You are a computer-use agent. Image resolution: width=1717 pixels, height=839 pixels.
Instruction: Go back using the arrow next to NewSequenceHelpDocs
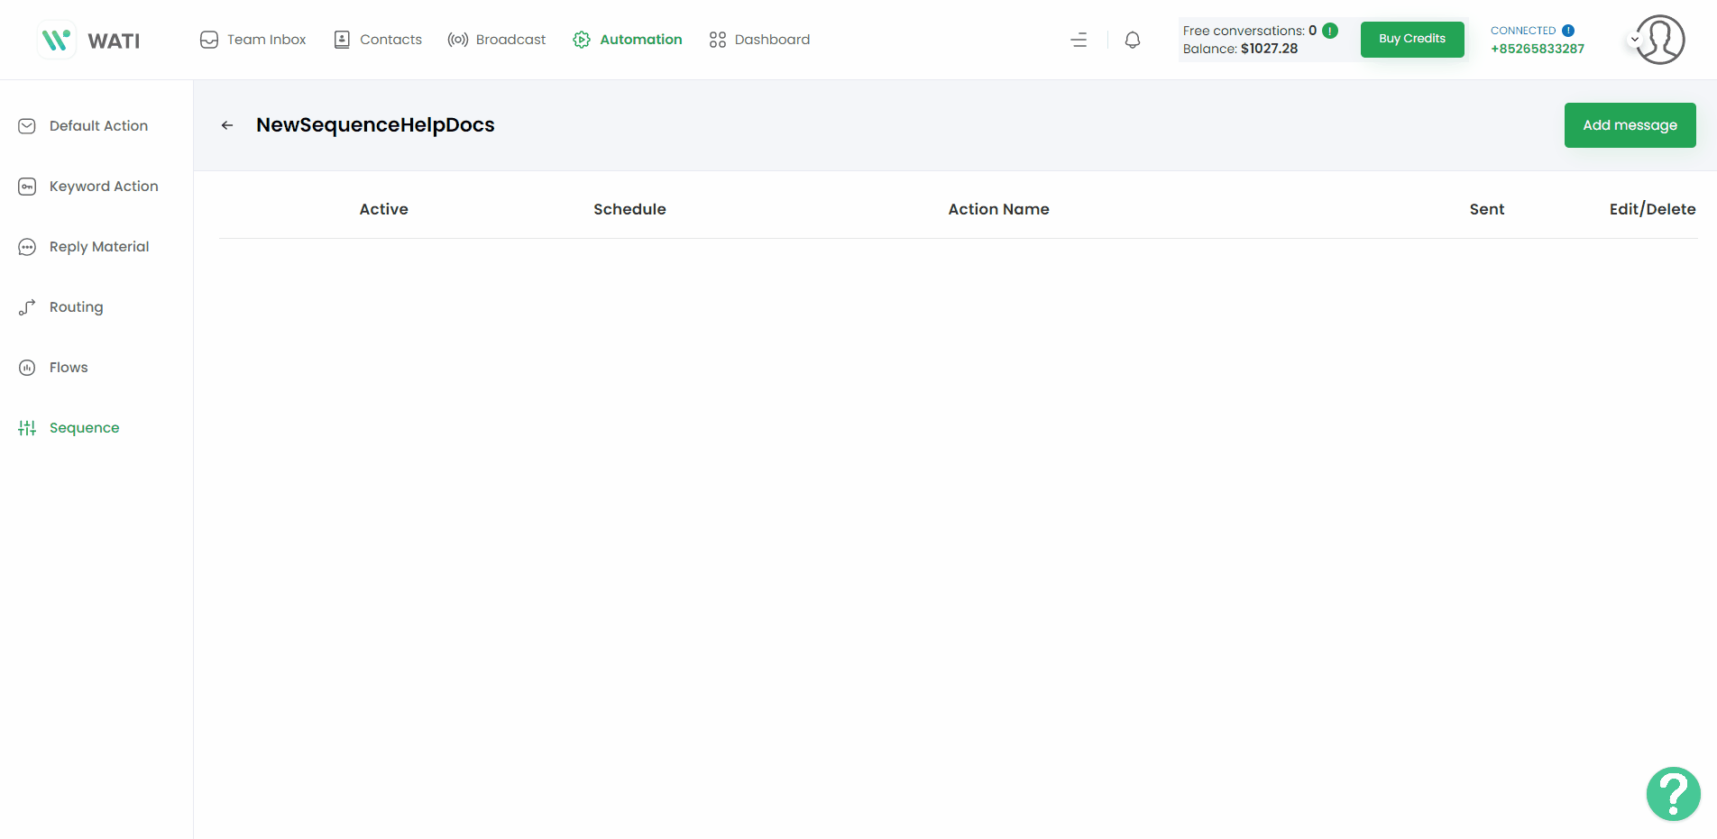227,125
